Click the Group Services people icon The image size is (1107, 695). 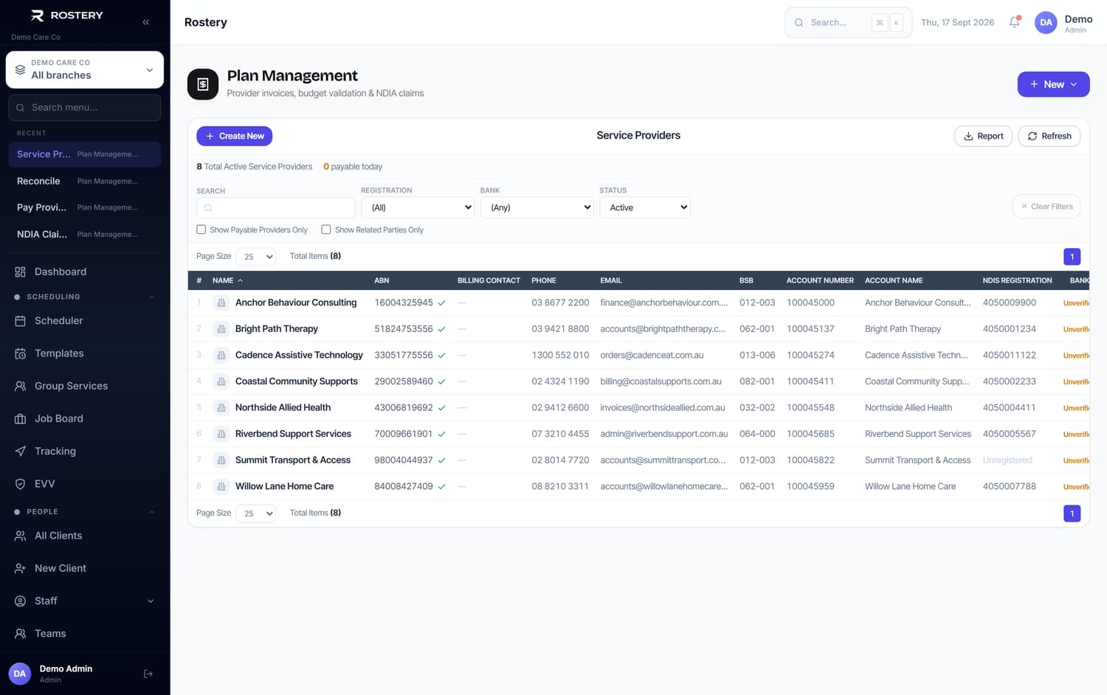click(x=20, y=386)
